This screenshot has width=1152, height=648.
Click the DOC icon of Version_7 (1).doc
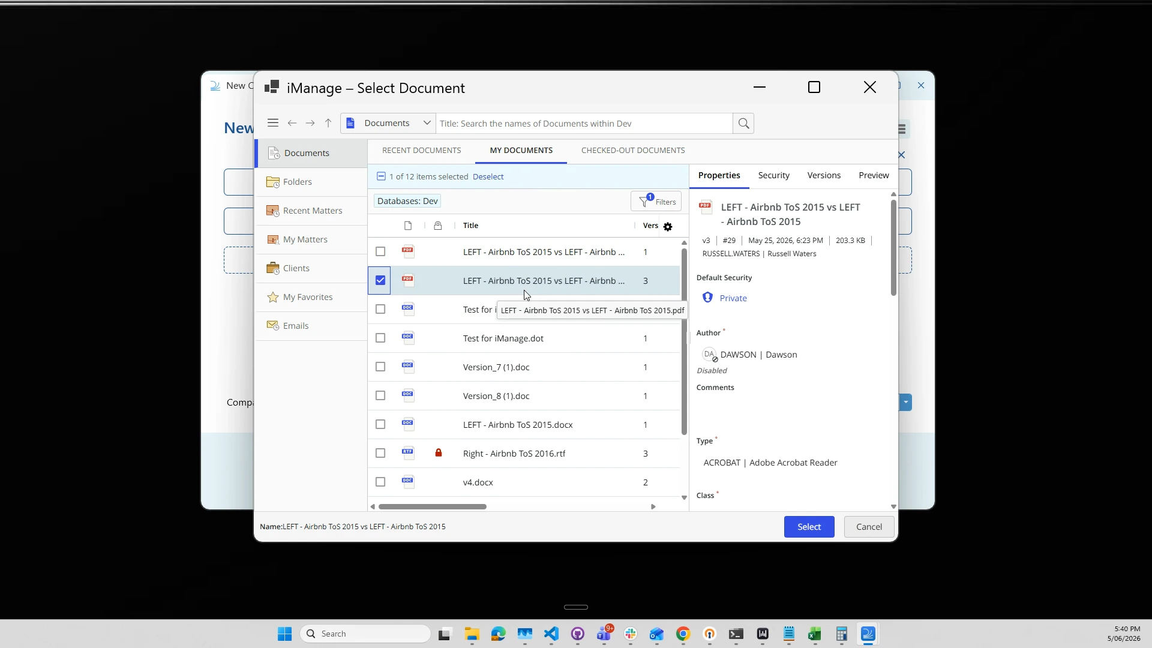[408, 367]
